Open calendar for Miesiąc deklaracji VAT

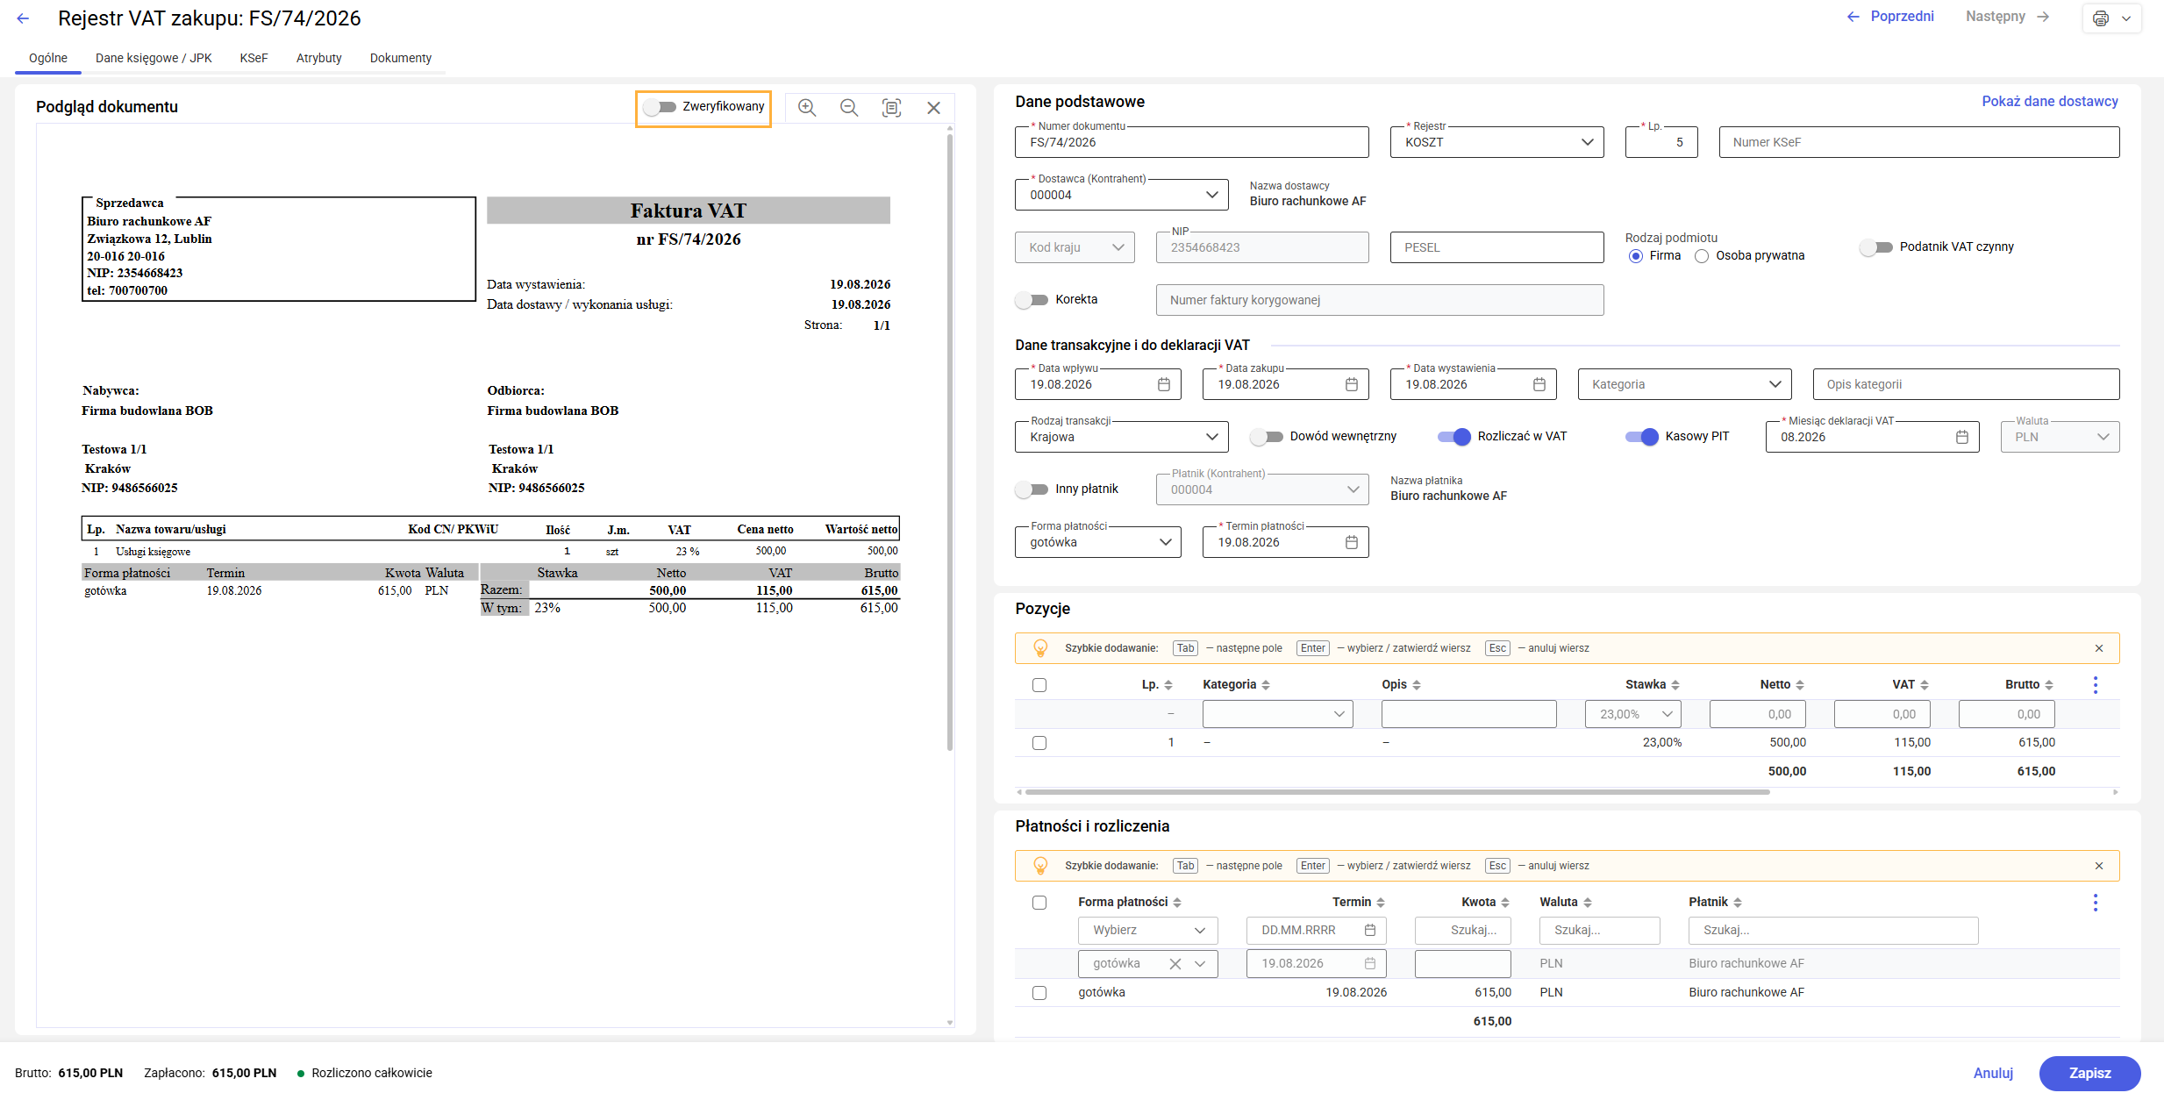1962,437
